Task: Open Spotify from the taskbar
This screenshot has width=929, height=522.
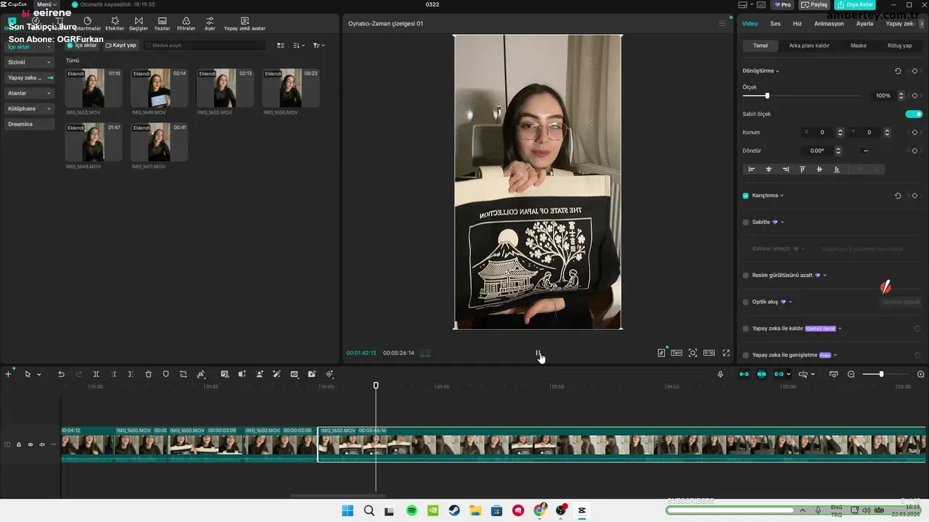Action: 412,510
